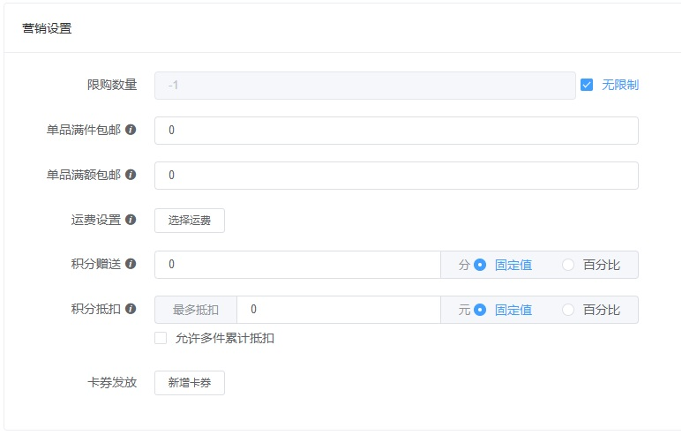Open info icon beside 运费设置
682x435 pixels.
pyautogui.click(x=131, y=220)
